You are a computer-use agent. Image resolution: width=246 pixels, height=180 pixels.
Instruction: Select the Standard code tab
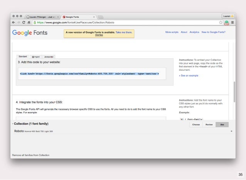(23, 56)
